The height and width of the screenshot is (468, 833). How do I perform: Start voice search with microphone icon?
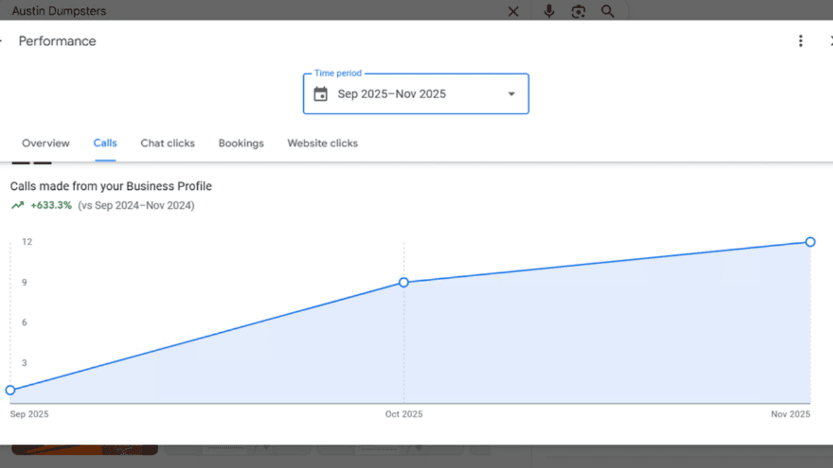point(549,11)
